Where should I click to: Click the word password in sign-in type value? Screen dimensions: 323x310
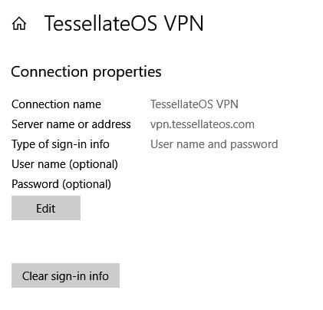[254, 145]
